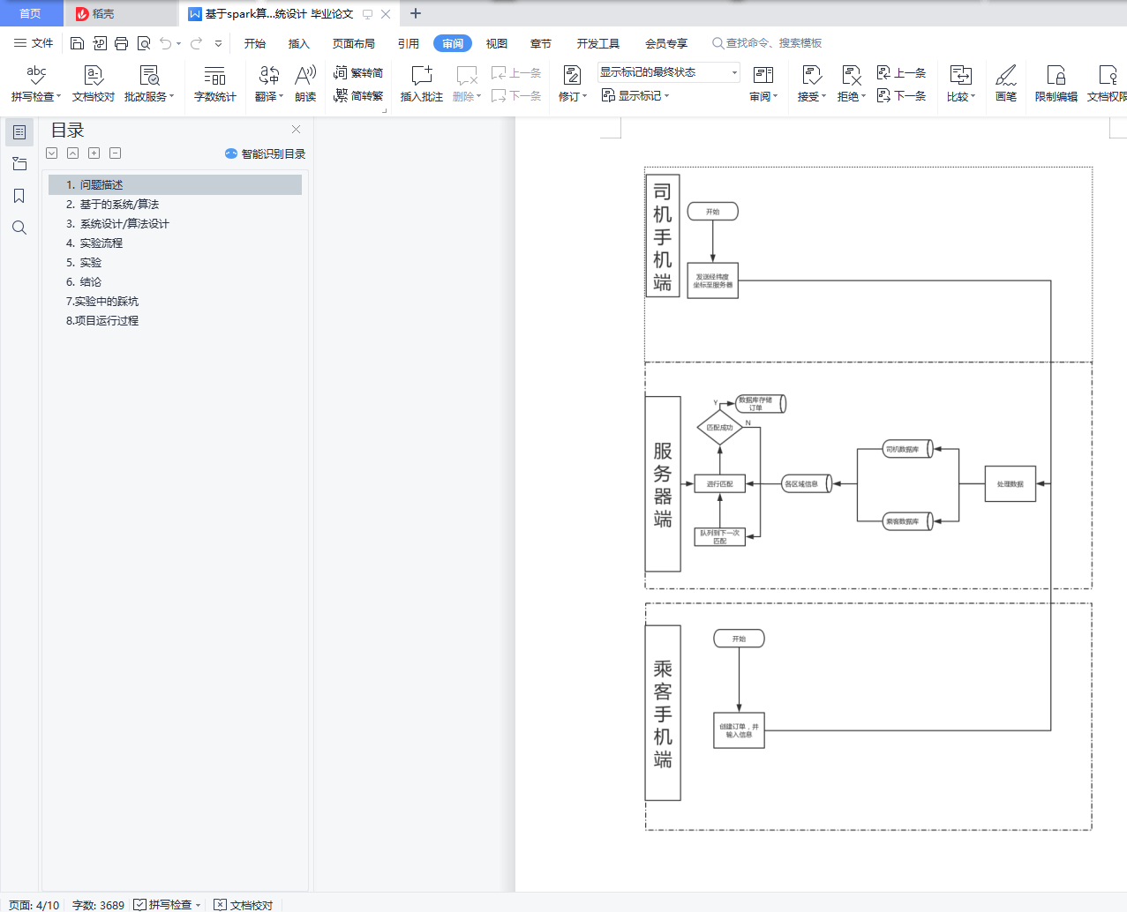1127x912 pixels.
Task: Switch to the 视图 ribbon tab
Action: (497, 43)
